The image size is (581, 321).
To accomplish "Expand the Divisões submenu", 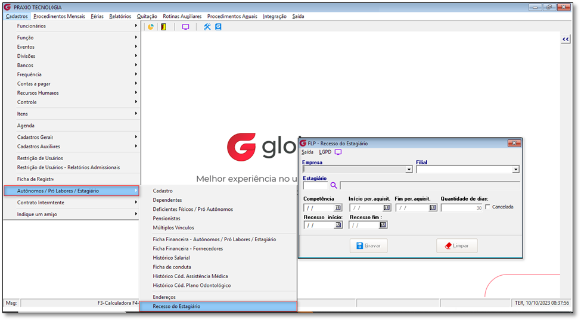I will pyautogui.click(x=72, y=56).
